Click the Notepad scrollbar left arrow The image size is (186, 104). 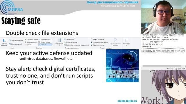(x=142, y=66)
